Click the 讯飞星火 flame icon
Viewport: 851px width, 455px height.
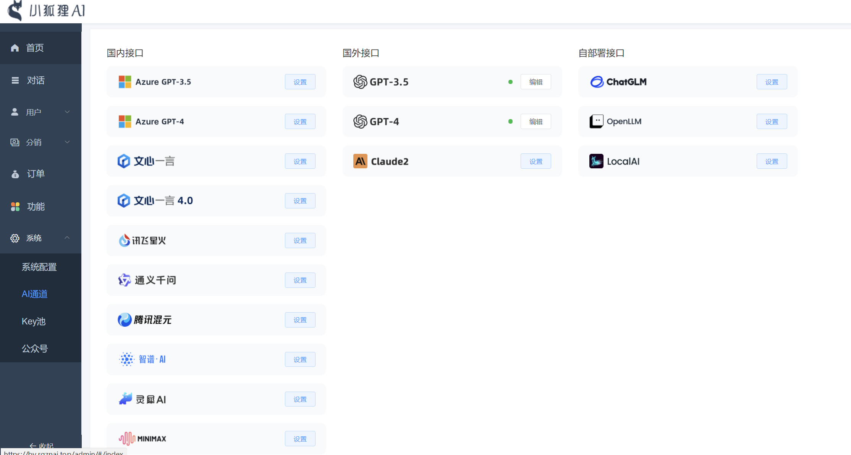pyautogui.click(x=124, y=240)
